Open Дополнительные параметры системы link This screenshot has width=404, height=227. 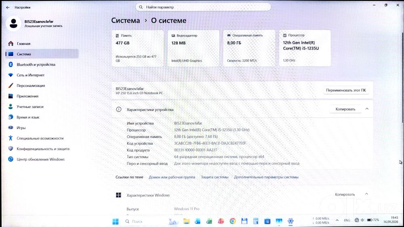coord(266,177)
